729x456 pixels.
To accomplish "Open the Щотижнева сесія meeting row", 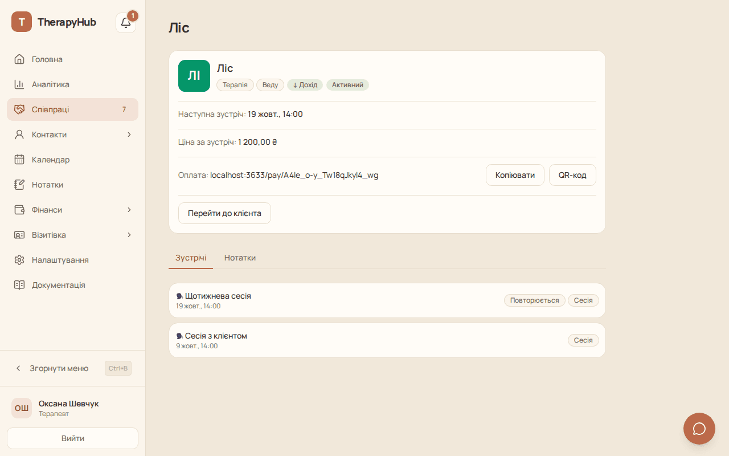I will coord(387,300).
